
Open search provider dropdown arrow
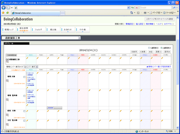click(177, 8)
